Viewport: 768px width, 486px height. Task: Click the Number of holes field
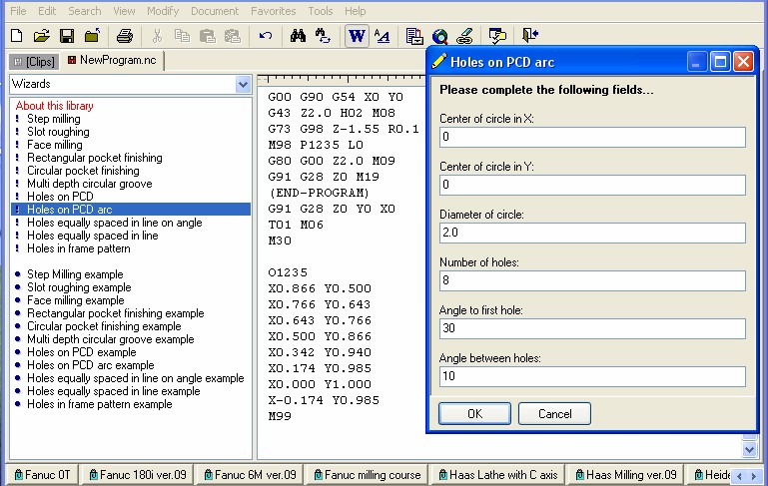click(x=592, y=280)
